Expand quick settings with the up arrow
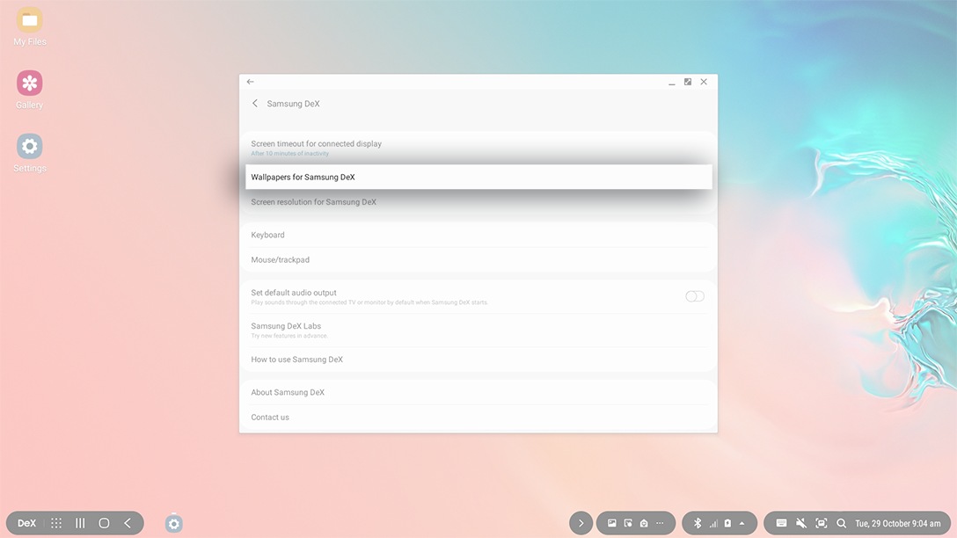957x538 pixels. pyautogui.click(x=742, y=523)
